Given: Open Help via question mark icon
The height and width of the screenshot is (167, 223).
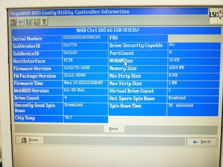Looking at the screenshot, I should (44, 22).
